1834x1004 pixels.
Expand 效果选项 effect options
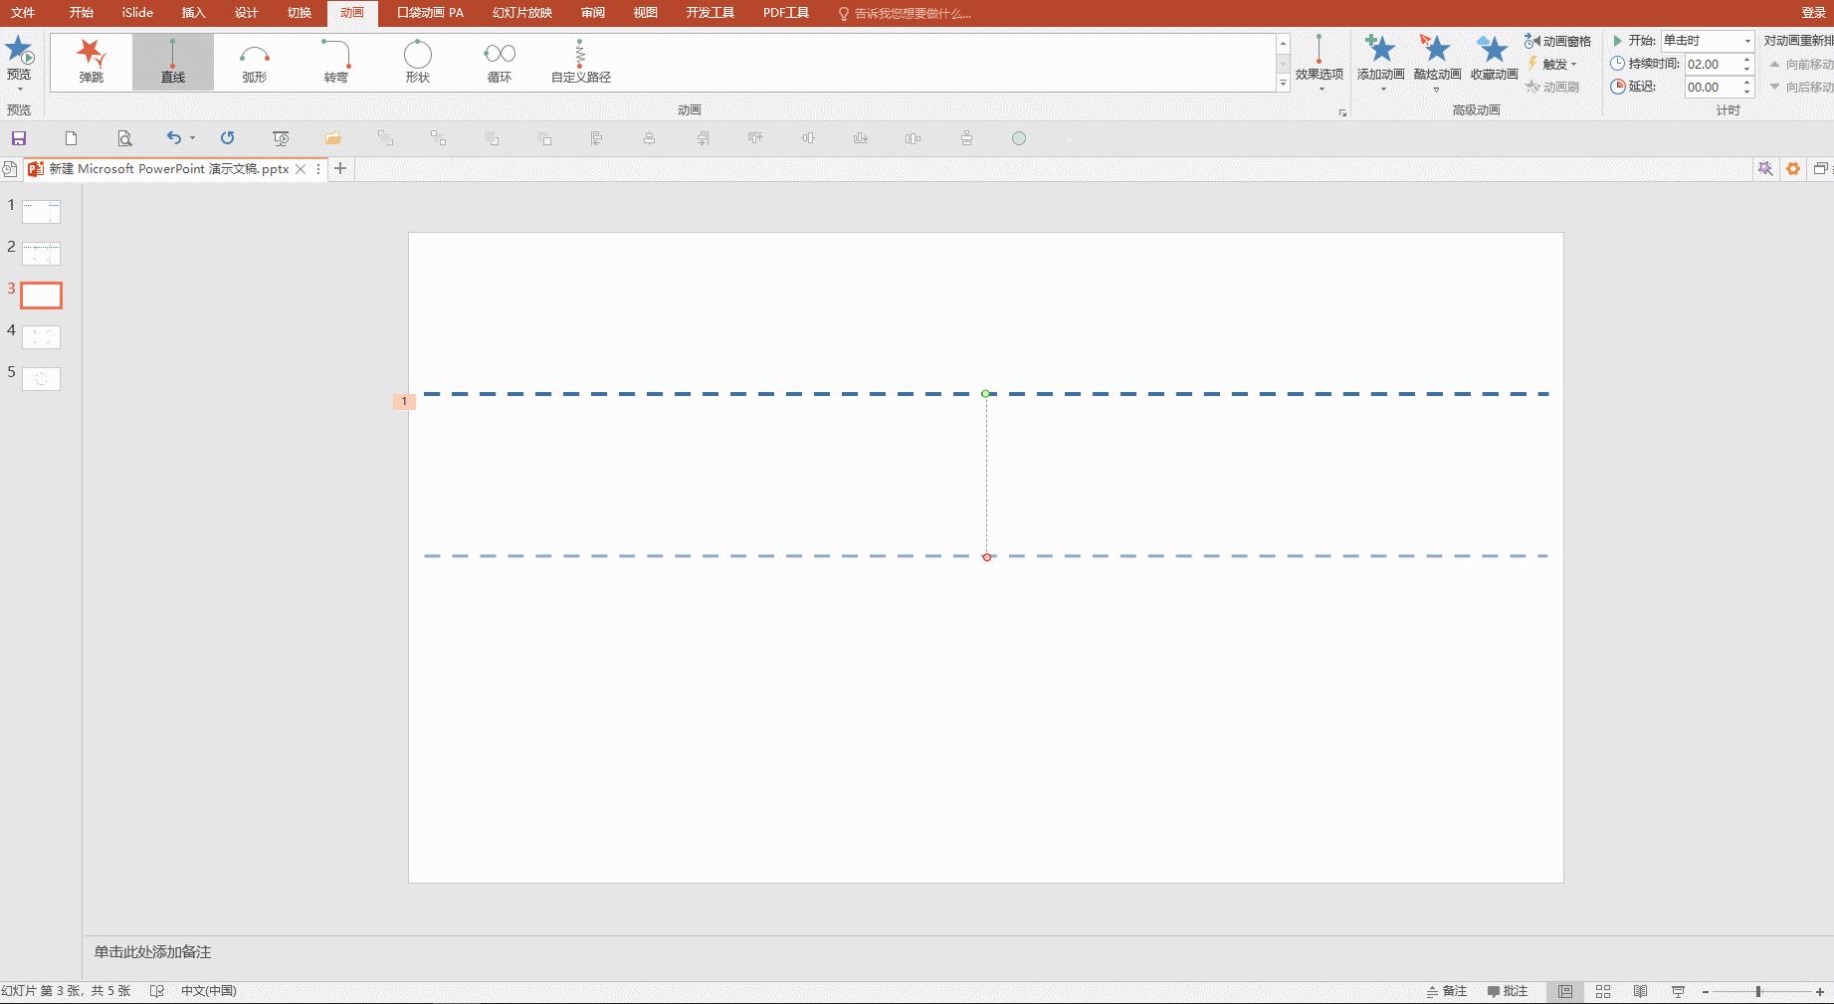[1320, 63]
